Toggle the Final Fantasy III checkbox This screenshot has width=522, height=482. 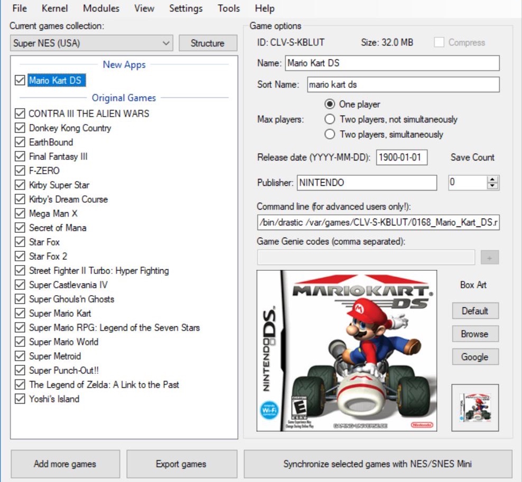[20, 156]
